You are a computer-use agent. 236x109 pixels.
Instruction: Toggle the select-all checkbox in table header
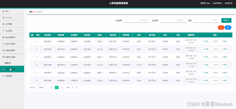click(32, 35)
